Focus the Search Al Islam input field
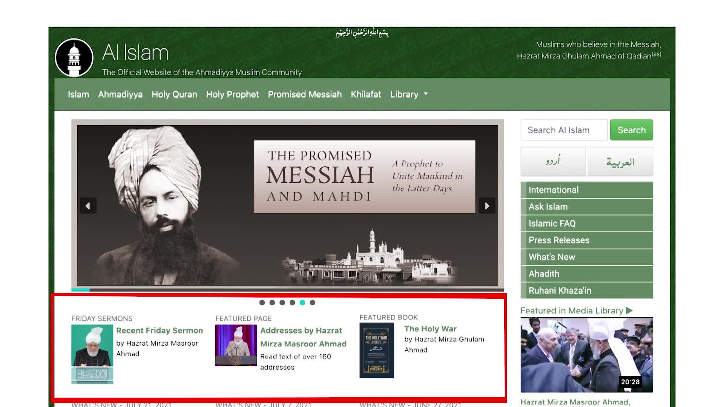The width and height of the screenshot is (724, 407). coord(564,130)
